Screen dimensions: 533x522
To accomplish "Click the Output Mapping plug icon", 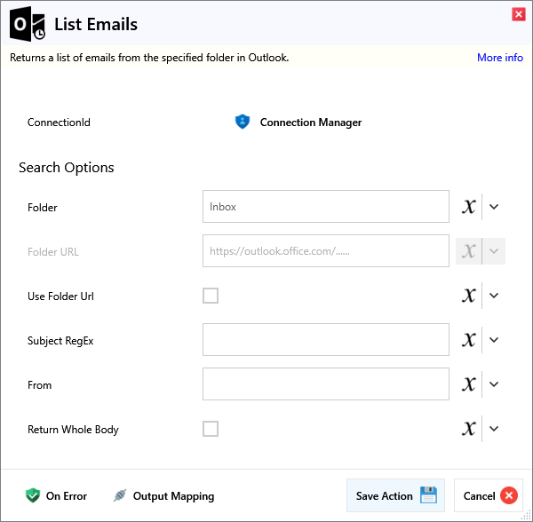I will 120,496.
